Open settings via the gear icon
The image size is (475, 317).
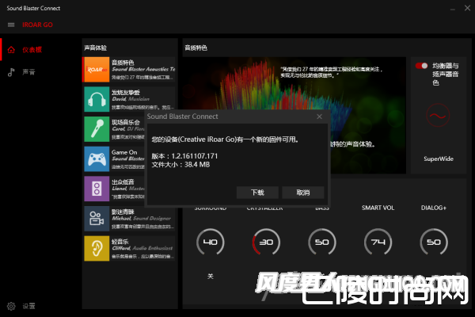tap(11, 306)
